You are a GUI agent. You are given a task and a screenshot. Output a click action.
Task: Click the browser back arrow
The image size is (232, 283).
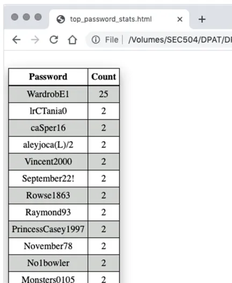click(x=17, y=40)
